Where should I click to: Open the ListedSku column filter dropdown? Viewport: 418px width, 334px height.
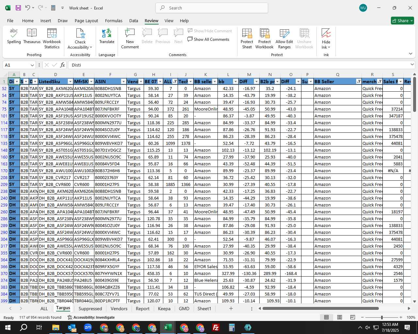[x=70, y=81]
